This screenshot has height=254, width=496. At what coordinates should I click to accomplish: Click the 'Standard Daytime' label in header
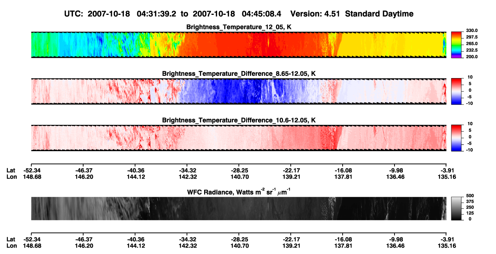(x=379, y=14)
